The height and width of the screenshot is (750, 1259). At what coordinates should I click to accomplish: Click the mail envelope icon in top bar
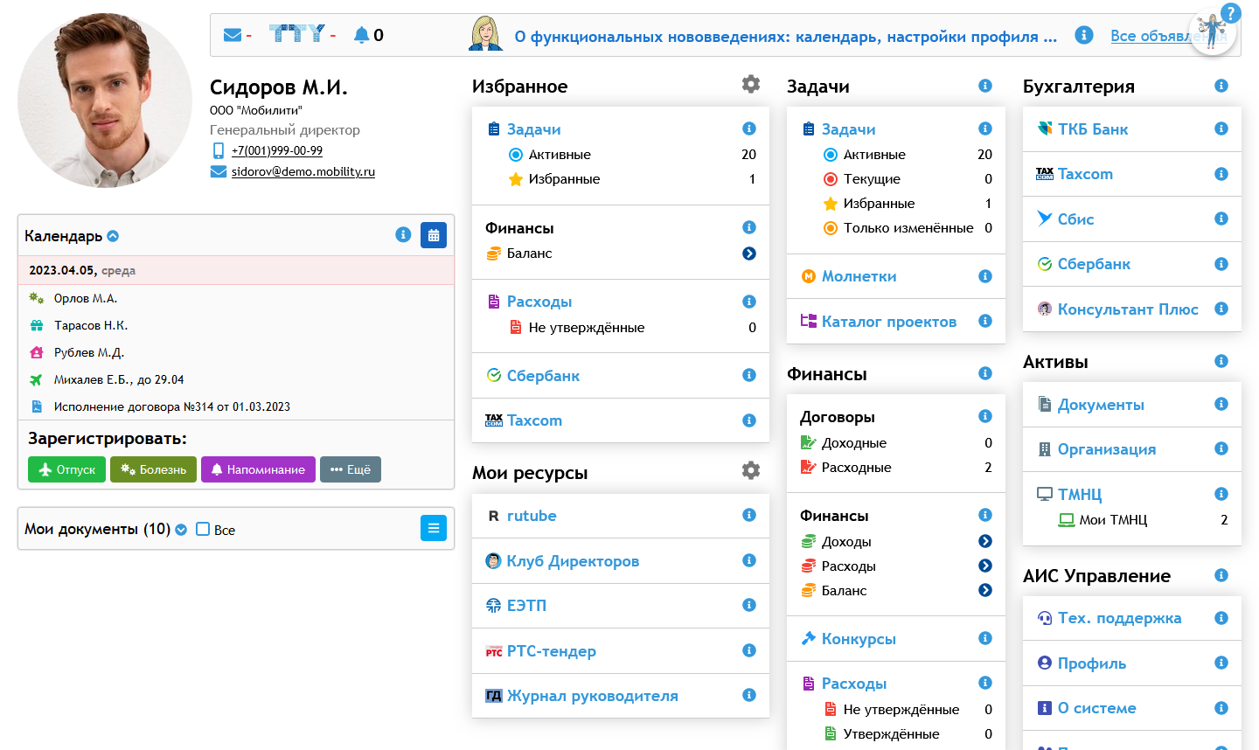coord(232,35)
